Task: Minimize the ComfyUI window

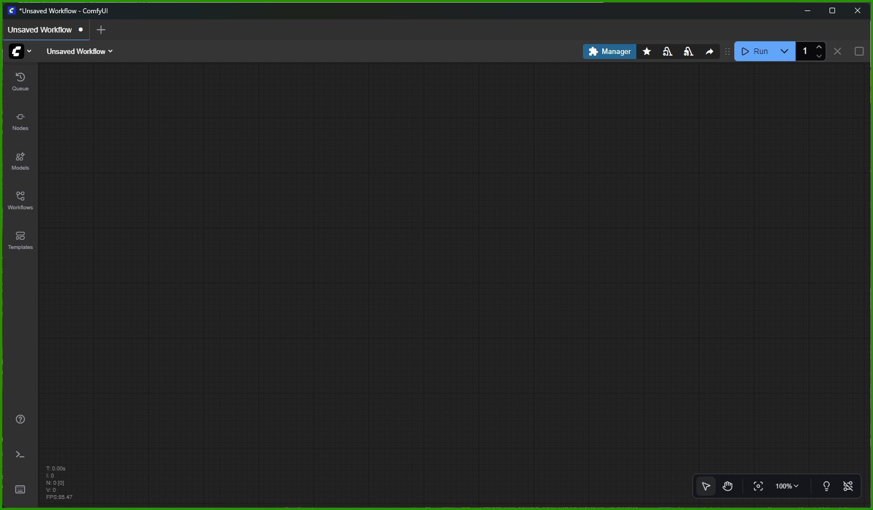Action: (807, 10)
